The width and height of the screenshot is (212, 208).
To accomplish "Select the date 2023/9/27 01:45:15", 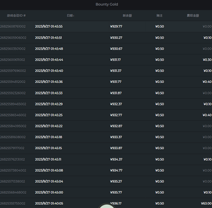I will pos(48,148).
